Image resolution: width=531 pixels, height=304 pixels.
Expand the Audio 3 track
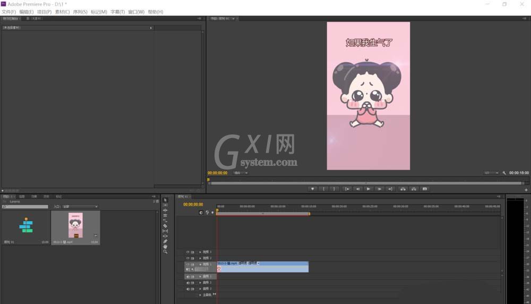[200, 289]
